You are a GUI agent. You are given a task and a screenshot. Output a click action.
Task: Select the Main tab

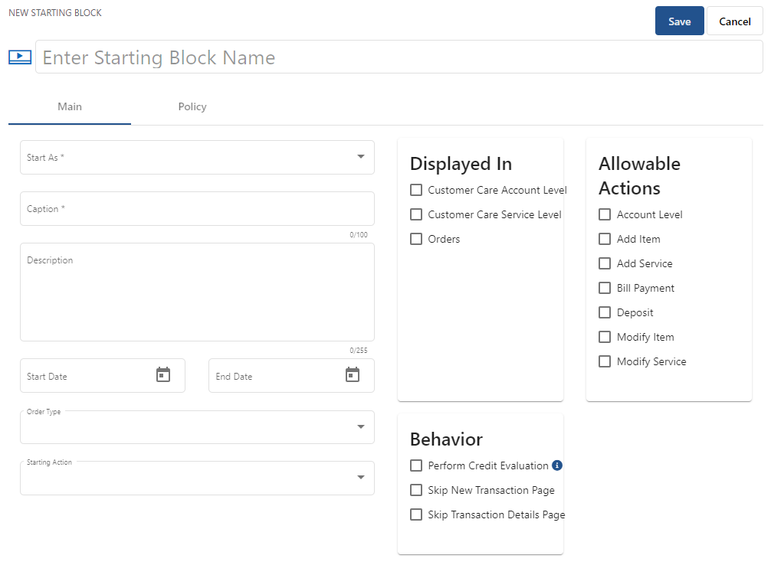click(70, 107)
